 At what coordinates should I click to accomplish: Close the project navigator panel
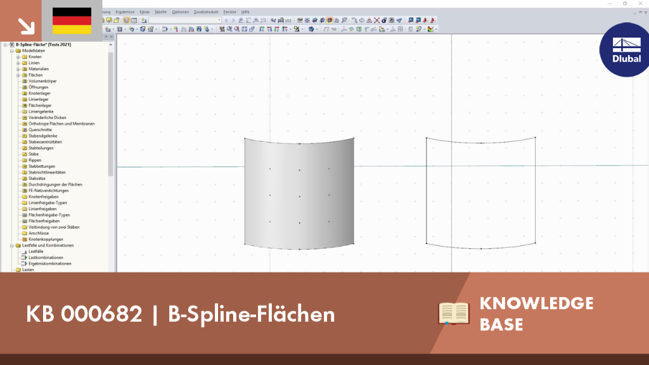pyautogui.click(x=112, y=37)
